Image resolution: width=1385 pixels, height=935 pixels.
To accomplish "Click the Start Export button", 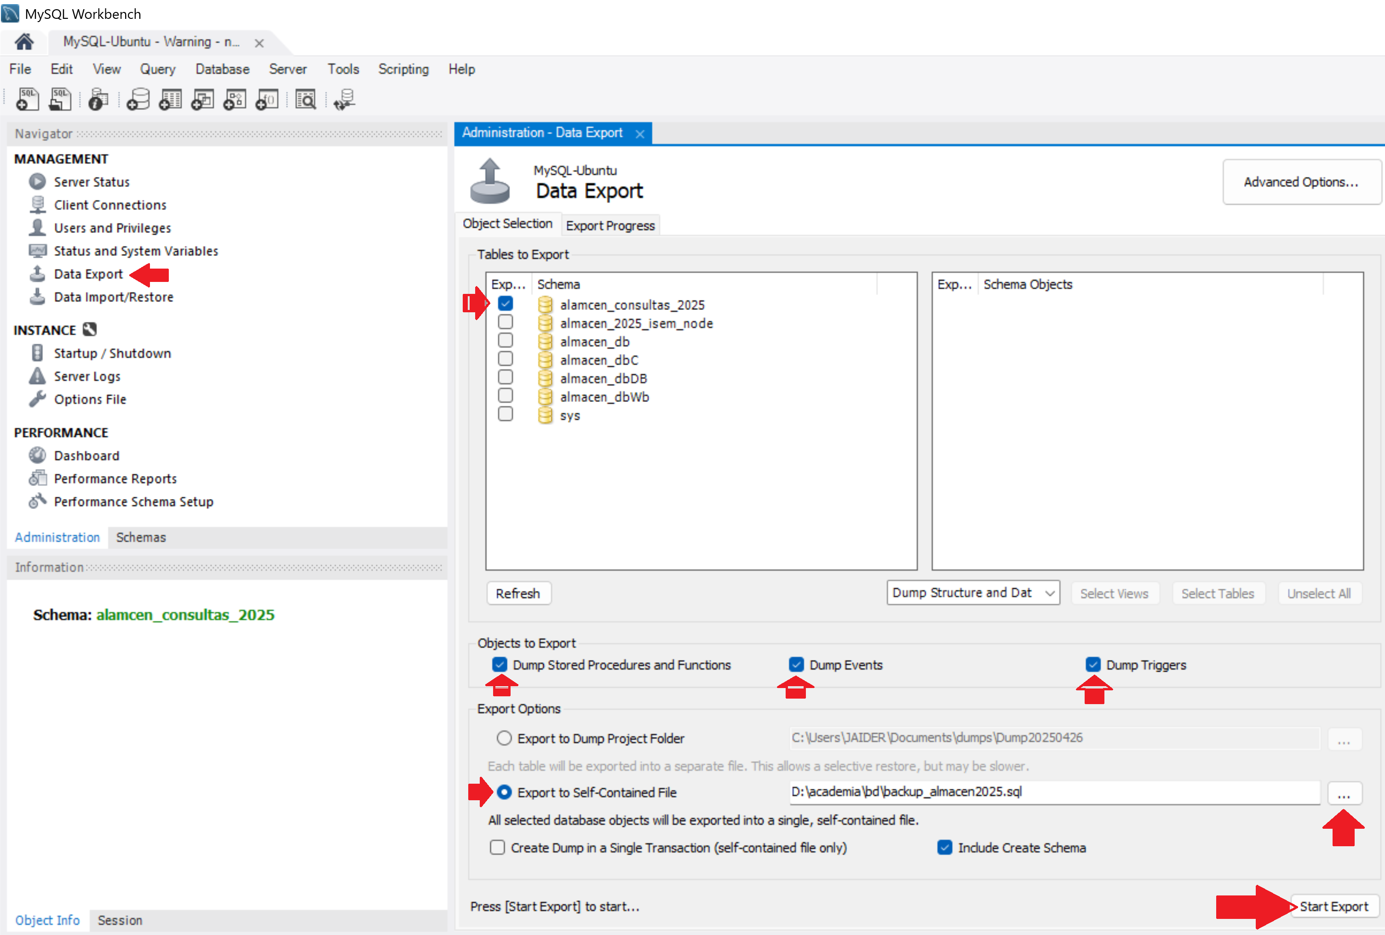I will (x=1334, y=907).
